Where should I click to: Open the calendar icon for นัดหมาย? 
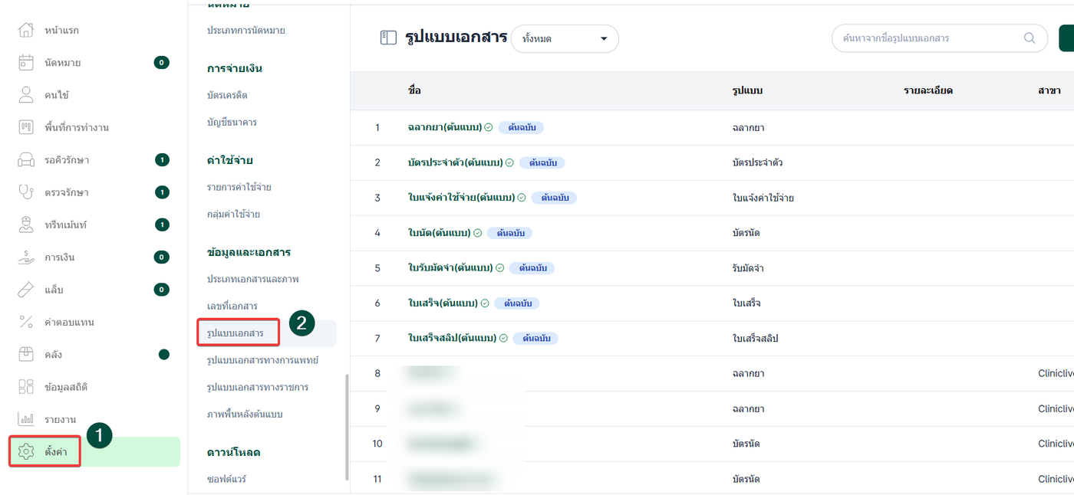point(26,63)
